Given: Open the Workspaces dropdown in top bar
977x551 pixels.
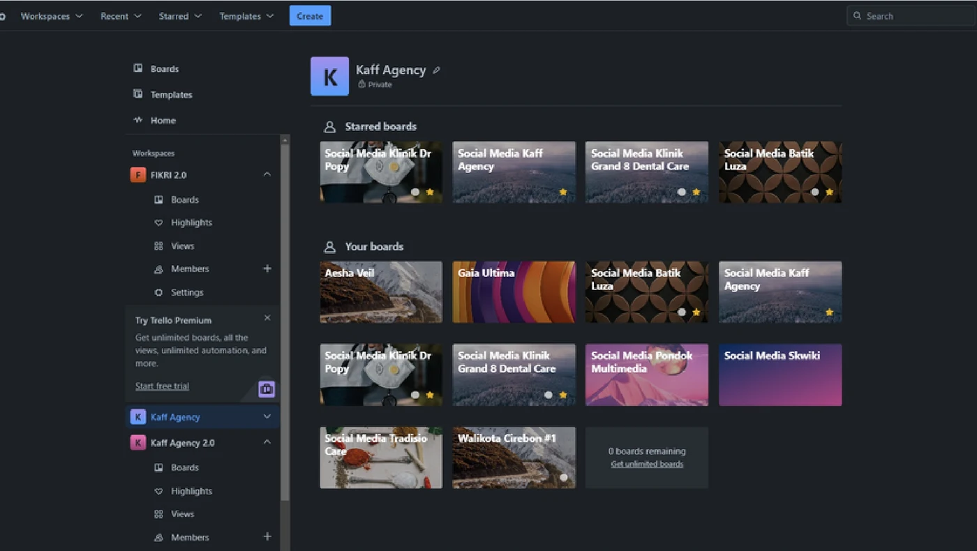Looking at the screenshot, I should tap(52, 16).
